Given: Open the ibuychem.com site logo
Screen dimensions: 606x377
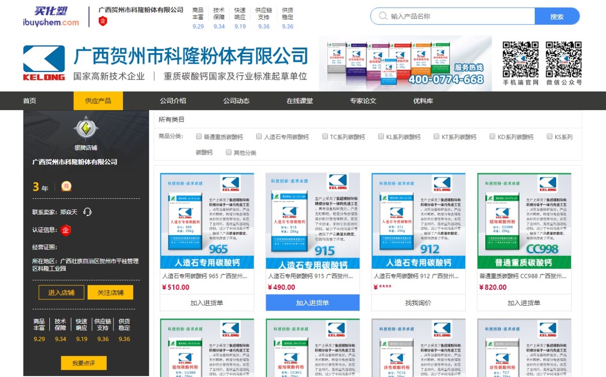Looking at the screenshot, I should pyautogui.click(x=51, y=16).
